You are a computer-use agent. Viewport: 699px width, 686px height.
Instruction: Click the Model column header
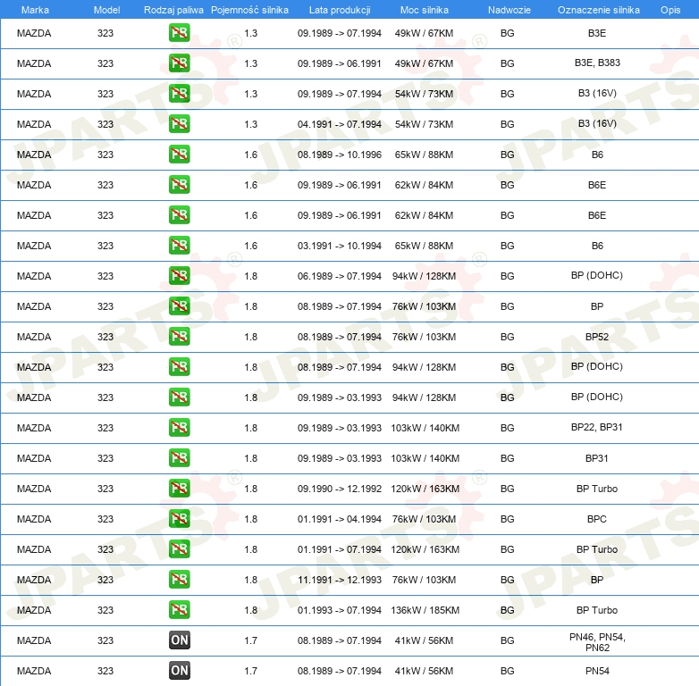106,10
